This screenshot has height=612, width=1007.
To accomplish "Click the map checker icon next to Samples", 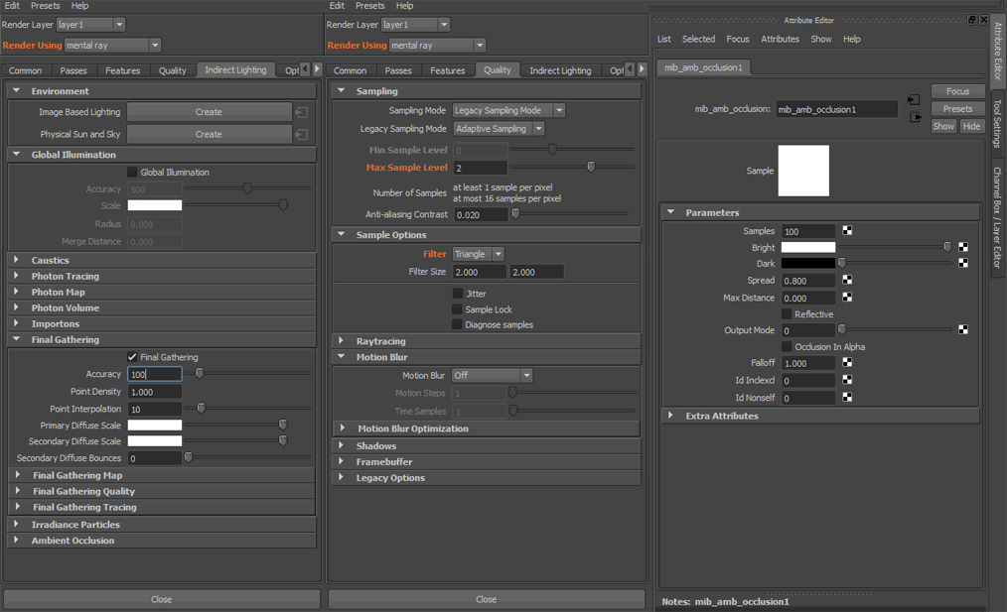I will 847,230.
